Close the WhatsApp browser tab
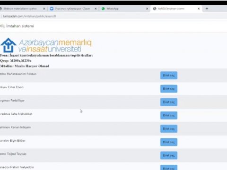 pos(147,8)
